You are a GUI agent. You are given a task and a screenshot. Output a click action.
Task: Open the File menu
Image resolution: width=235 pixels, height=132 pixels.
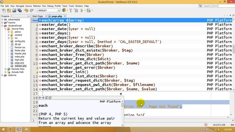tap(2, 6)
